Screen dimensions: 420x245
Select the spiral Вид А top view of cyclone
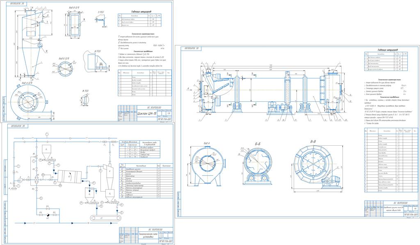pyautogui.click(x=31, y=103)
